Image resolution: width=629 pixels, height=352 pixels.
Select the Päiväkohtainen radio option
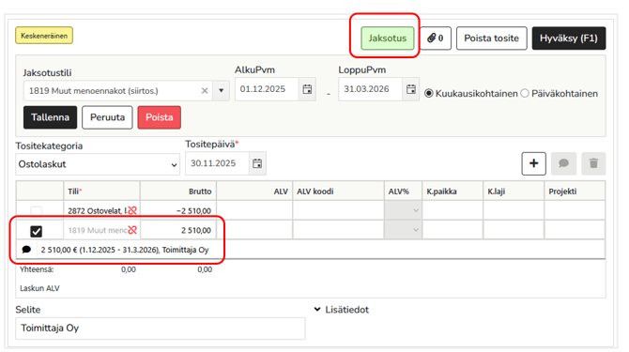525,94
